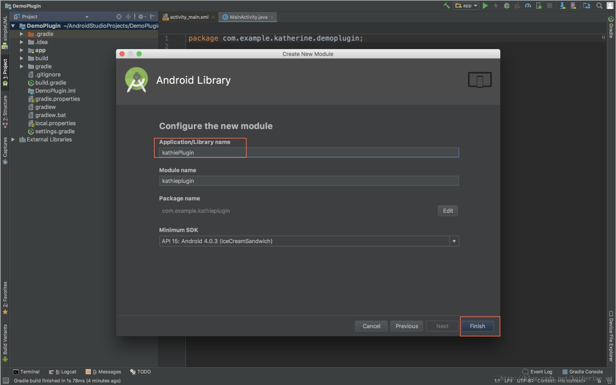Click the Run with Coverage icon

pyautogui.click(x=517, y=5)
